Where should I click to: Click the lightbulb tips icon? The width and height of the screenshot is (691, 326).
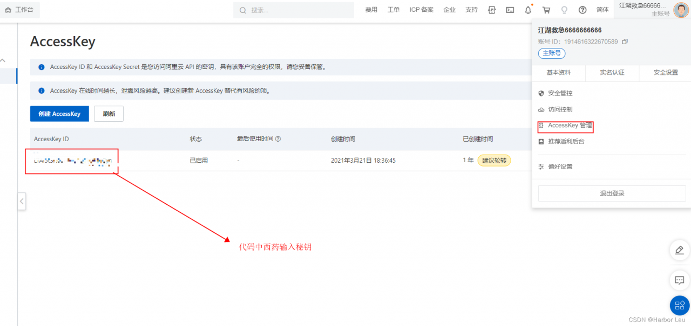[565, 10]
